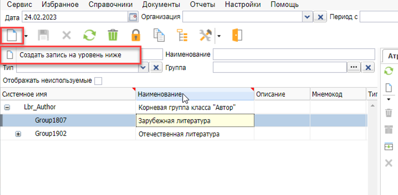
Task: Click the copy documents toolbar icon
Action: pyautogui.click(x=159, y=36)
